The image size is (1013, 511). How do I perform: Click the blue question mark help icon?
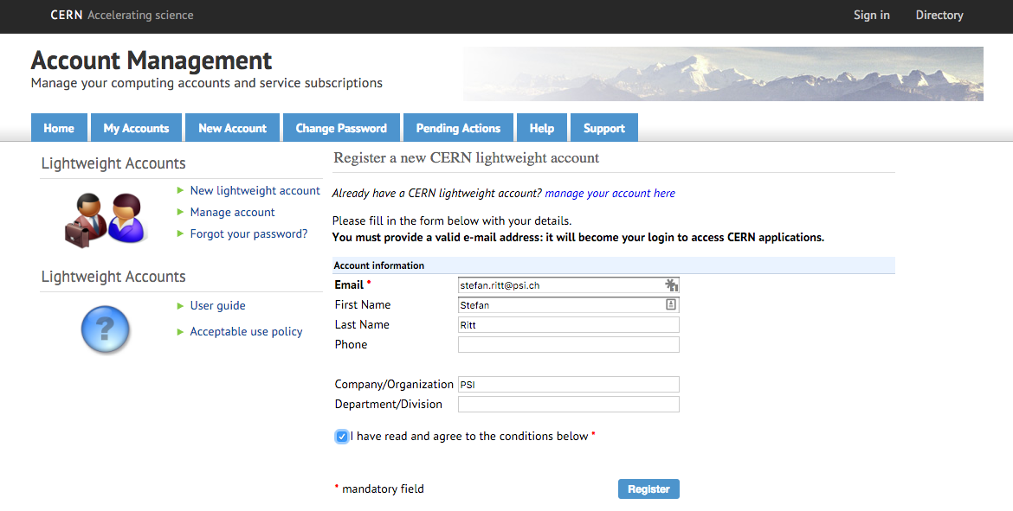click(x=106, y=329)
